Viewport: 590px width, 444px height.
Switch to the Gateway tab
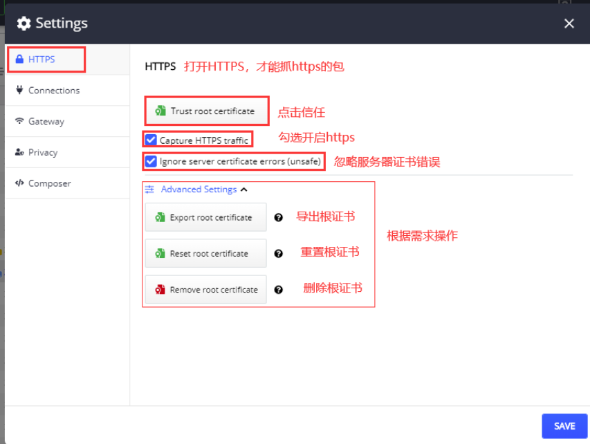pos(68,121)
